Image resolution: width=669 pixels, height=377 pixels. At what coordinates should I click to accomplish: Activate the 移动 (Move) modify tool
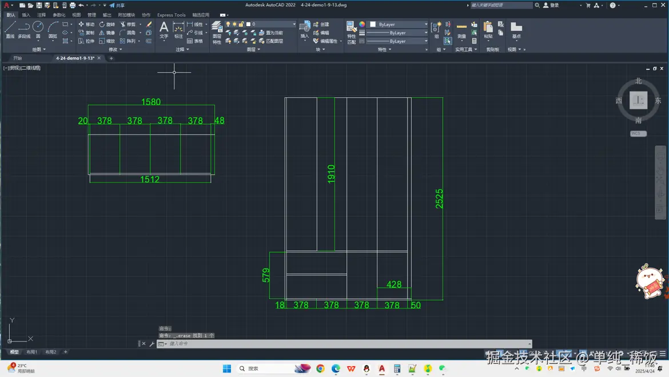pos(86,25)
